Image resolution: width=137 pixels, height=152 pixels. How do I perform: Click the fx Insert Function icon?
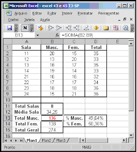coord(57,35)
